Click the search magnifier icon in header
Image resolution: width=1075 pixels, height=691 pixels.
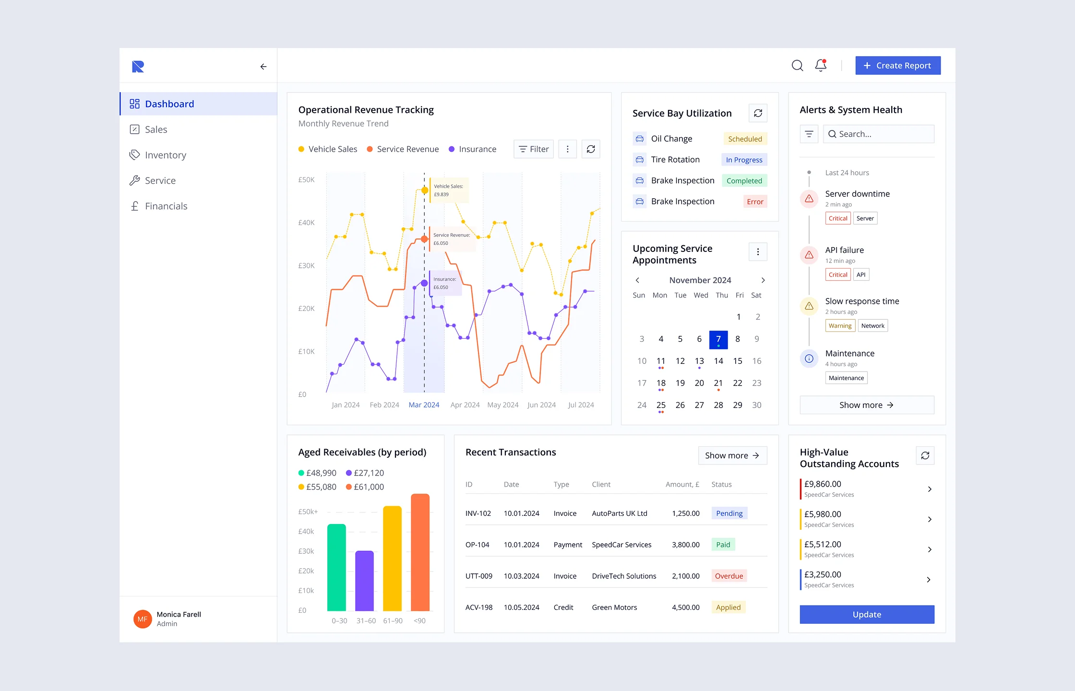pos(797,65)
